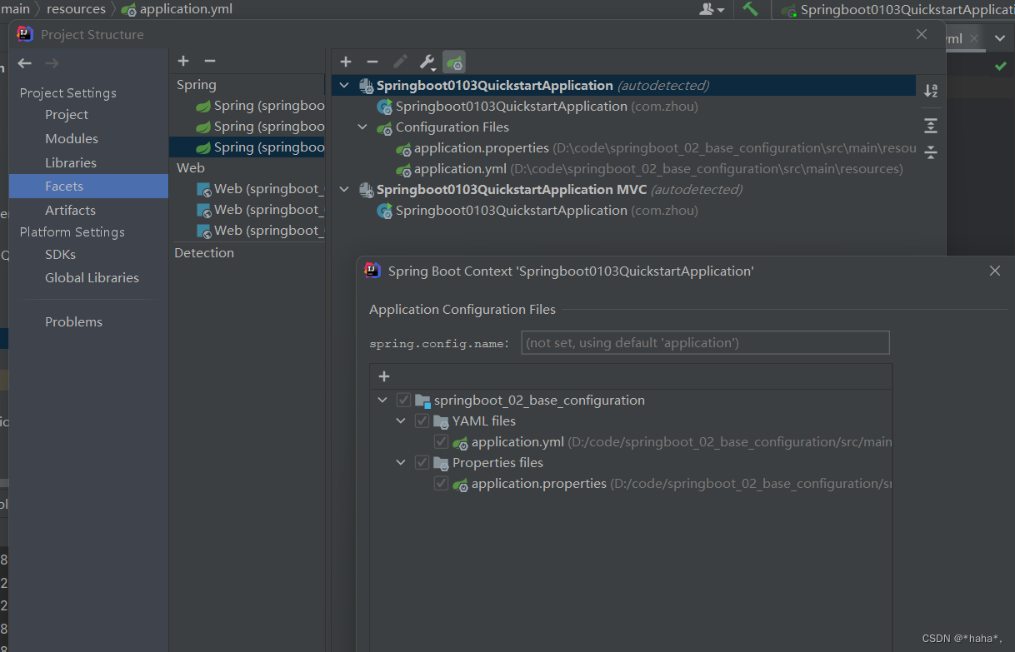
Task: Open the wrench customization icon in context toolbar
Action: 427,62
